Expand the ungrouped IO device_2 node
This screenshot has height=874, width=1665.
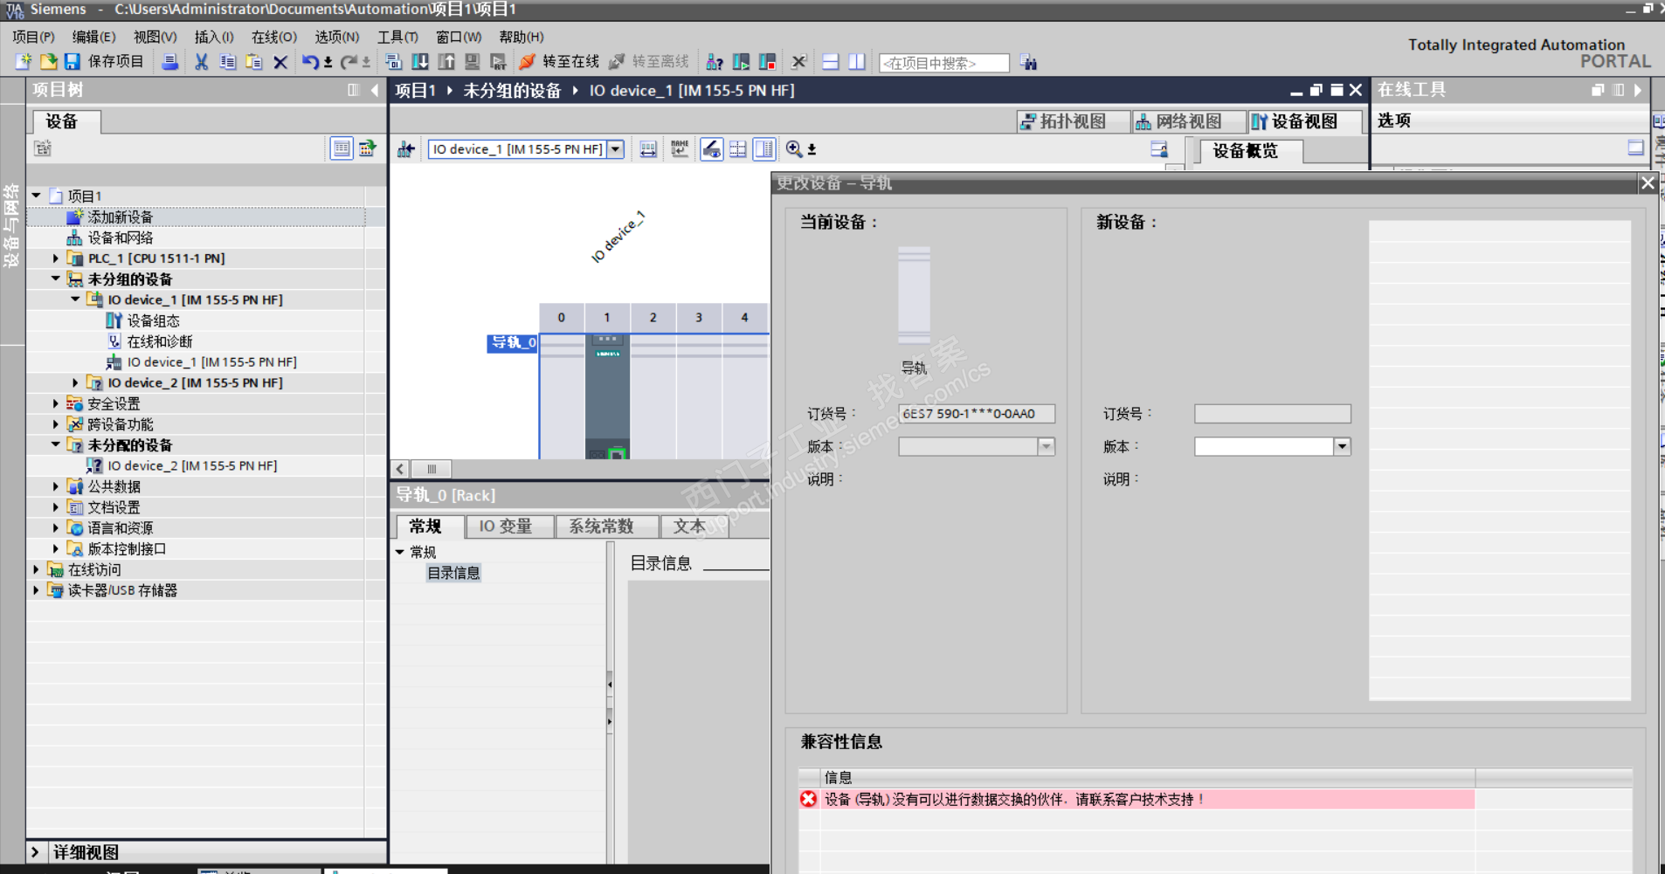tap(75, 382)
